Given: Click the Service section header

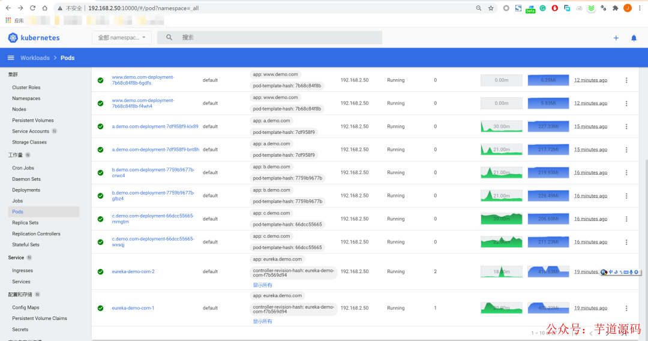Looking at the screenshot, I should (16, 258).
